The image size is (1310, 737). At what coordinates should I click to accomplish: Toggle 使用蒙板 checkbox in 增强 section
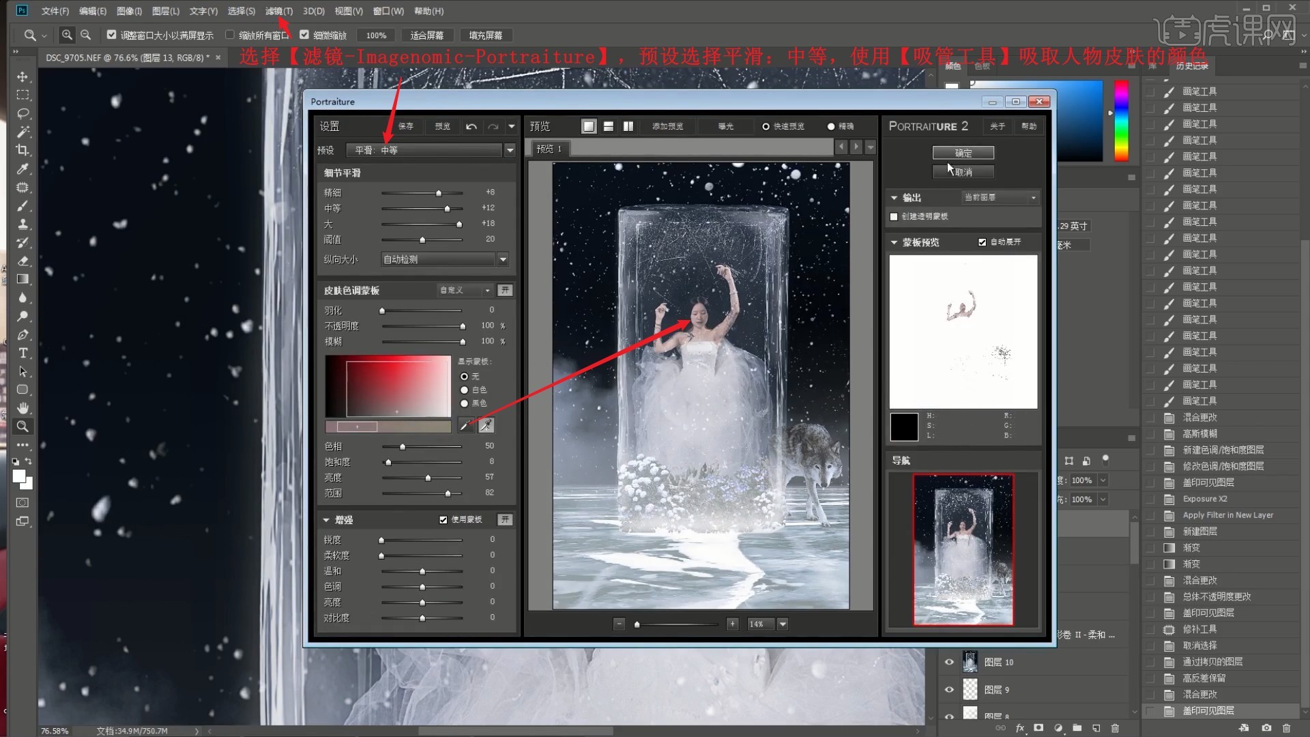(x=443, y=520)
